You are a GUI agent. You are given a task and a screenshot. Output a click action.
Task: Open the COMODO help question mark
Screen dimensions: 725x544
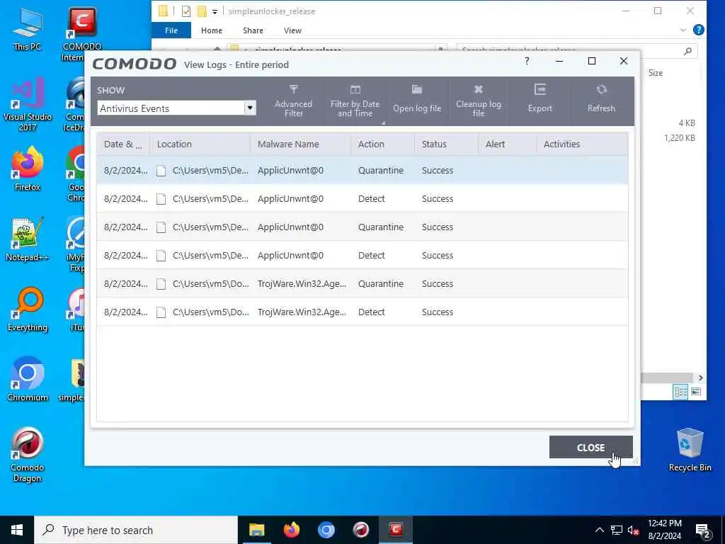527,61
